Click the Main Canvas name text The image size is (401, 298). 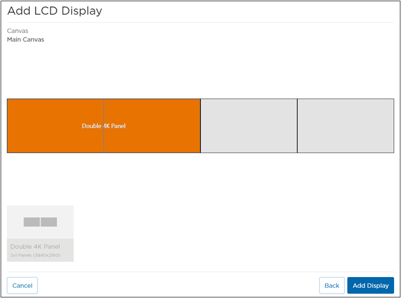[25, 39]
